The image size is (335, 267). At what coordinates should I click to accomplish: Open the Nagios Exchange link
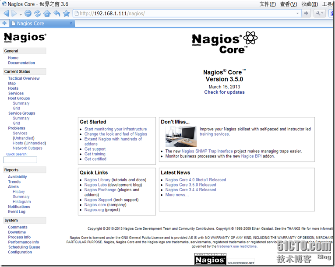[x=100, y=190]
